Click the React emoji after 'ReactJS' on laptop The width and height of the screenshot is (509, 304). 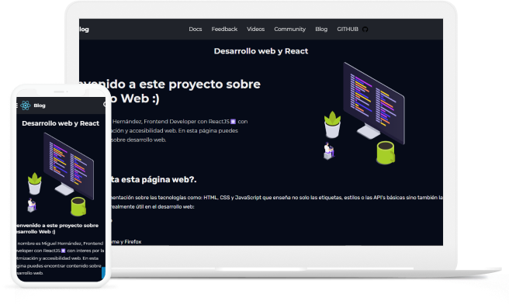[x=233, y=122]
